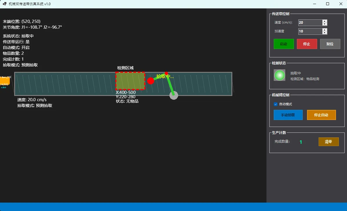347x211 pixels.
Task: Click the dashed red detection zone rectangle
Action: point(130,81)
